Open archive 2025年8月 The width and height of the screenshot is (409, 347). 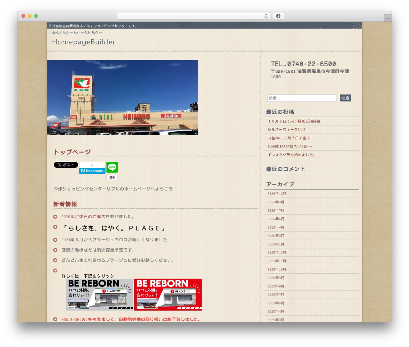click(276, 286)
